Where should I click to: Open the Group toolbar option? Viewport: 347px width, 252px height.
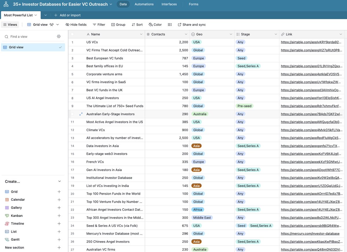[x=118, y=25]
